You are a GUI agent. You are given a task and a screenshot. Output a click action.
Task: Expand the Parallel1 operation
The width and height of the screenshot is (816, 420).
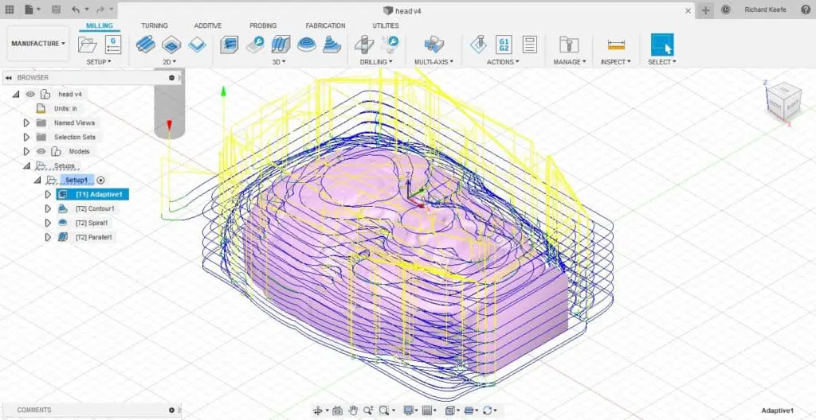48,237
